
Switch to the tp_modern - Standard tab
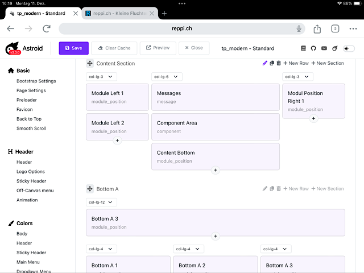(41, 14)
